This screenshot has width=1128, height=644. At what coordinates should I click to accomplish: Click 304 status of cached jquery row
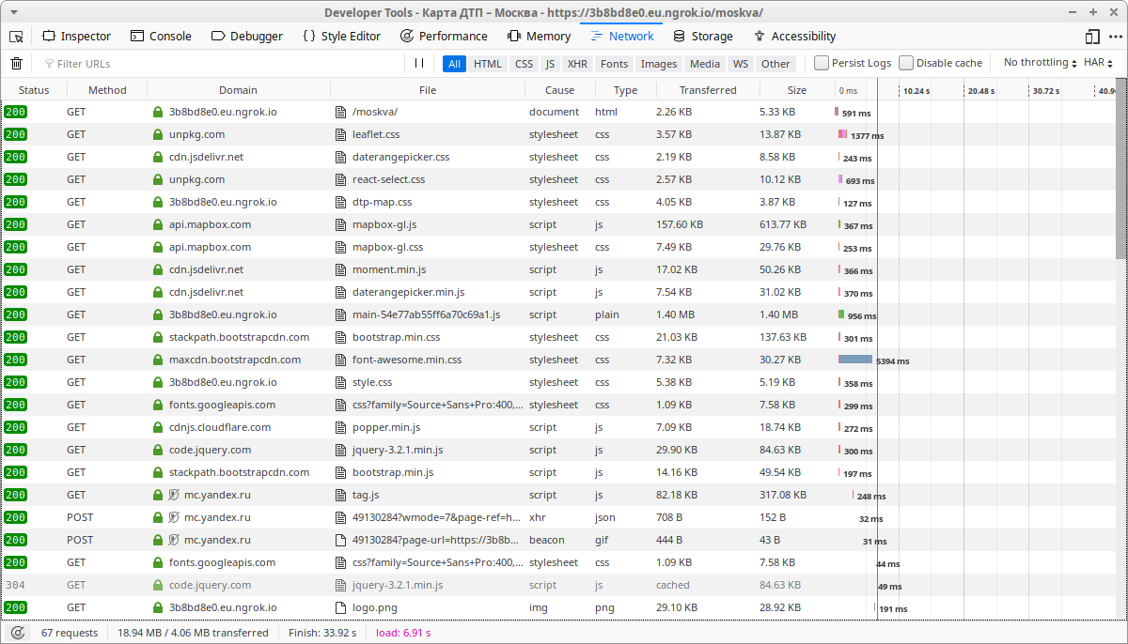point(16,585)
